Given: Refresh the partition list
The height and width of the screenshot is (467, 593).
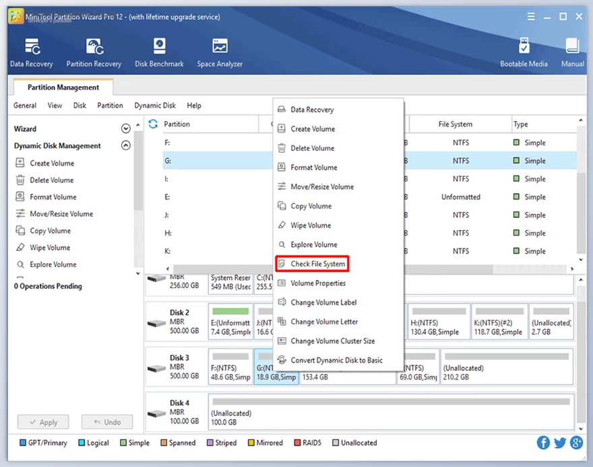Looking at the screenshot, I should (153, 124).
